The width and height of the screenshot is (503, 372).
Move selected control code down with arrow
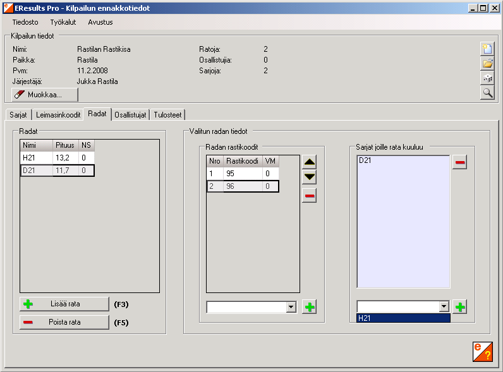(x=309, y=177)
